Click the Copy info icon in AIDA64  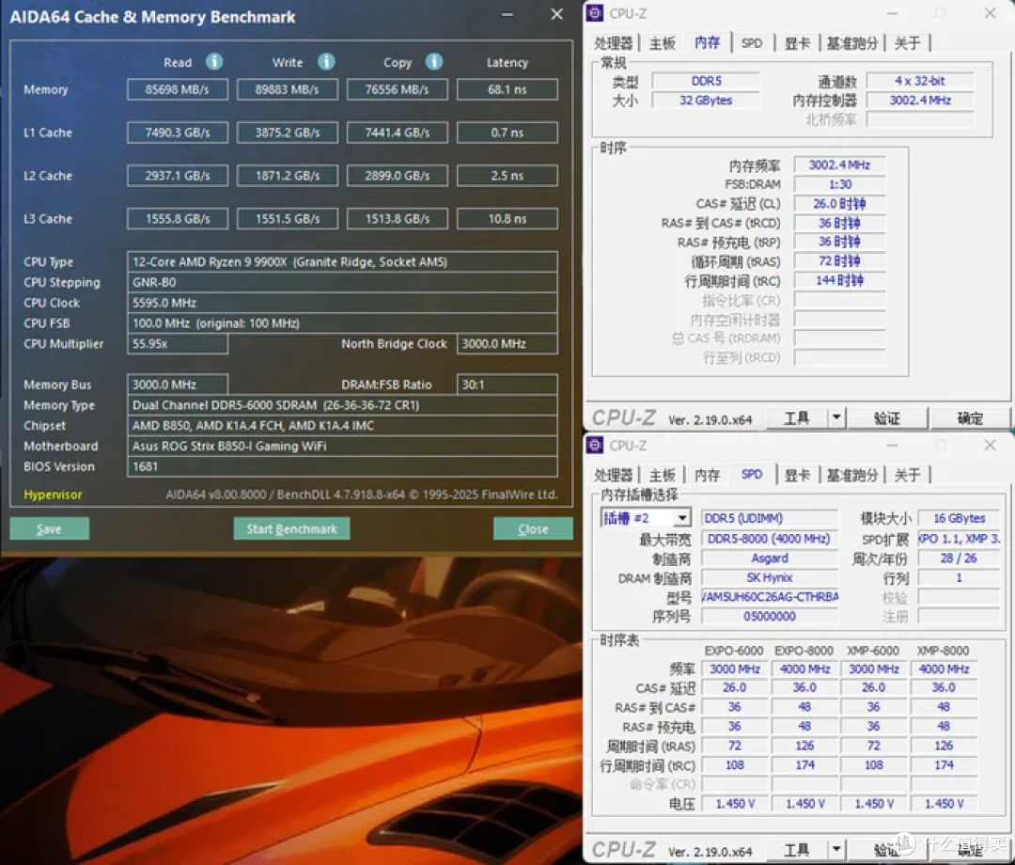click(x=434, y=61)
